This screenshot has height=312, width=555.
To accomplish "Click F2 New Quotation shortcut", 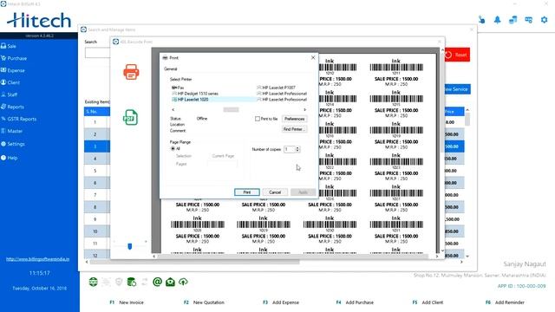I will click(205, 302).
